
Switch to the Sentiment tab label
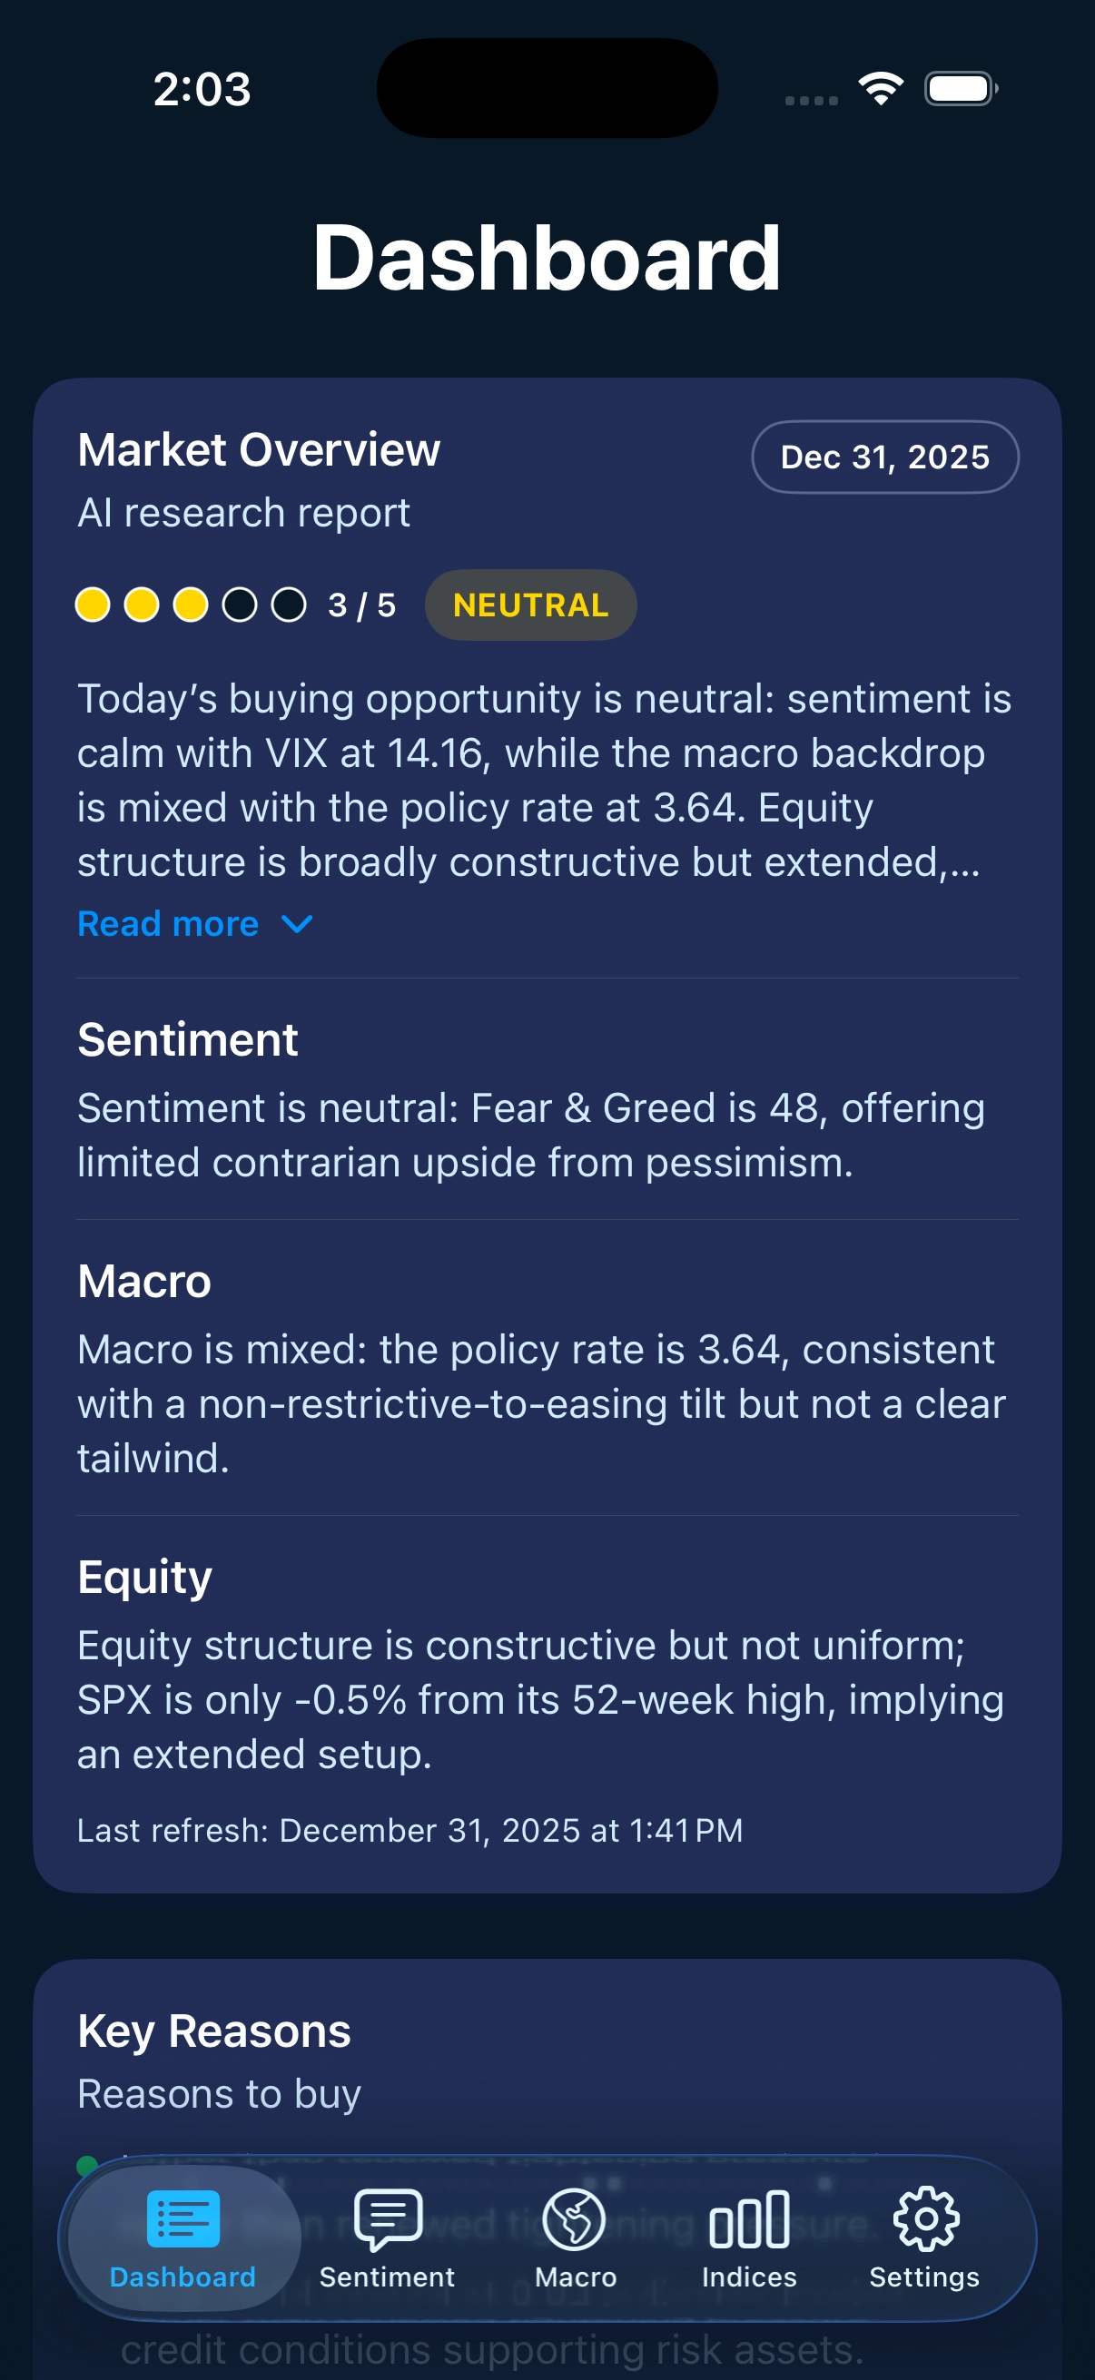pyautogui.click(x=387, y=2277)
